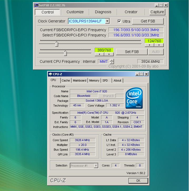Switch to the Control tab in SetFSB

tap(47, 12)
